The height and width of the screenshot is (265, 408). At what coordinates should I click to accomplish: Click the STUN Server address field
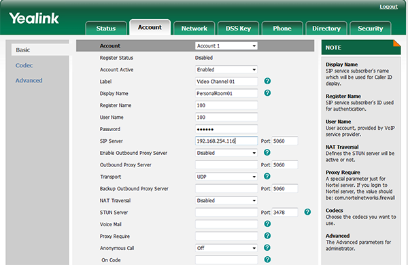[x=226, y=213]
